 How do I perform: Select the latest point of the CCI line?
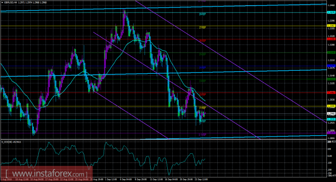(205, 159)
